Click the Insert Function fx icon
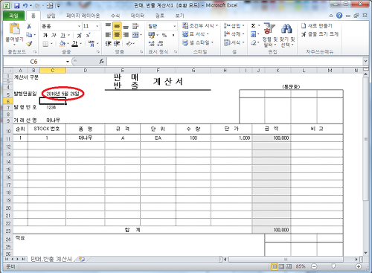The image size is (372, 273). 102,61
